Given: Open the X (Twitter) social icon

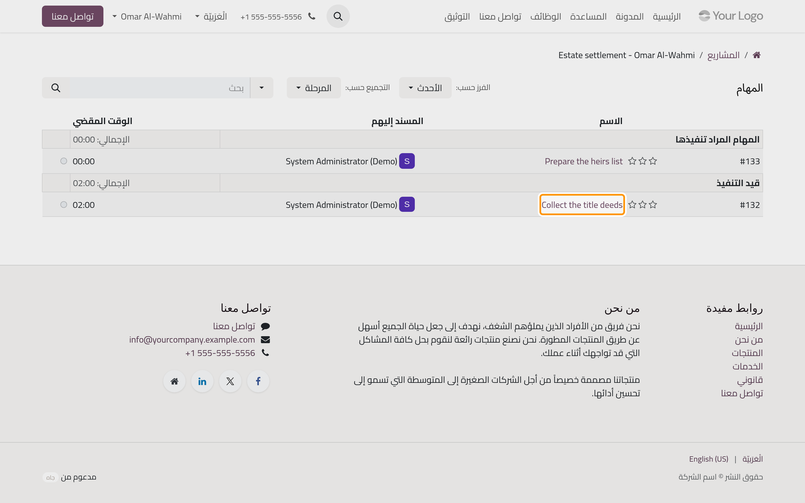Looking at the screenshot, I should (230, 381).
